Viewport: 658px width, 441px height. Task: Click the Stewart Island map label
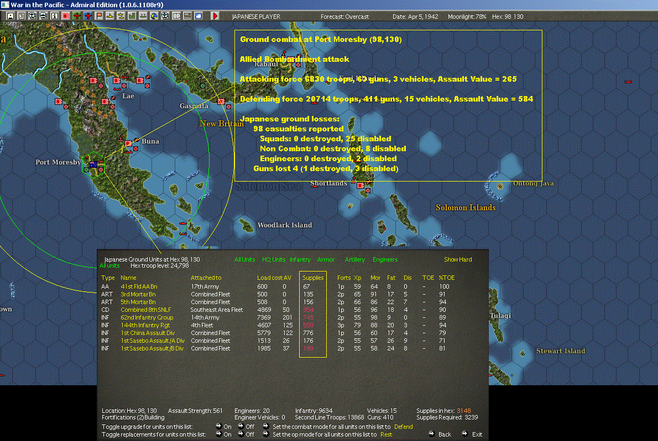click(x=561, y=351)
